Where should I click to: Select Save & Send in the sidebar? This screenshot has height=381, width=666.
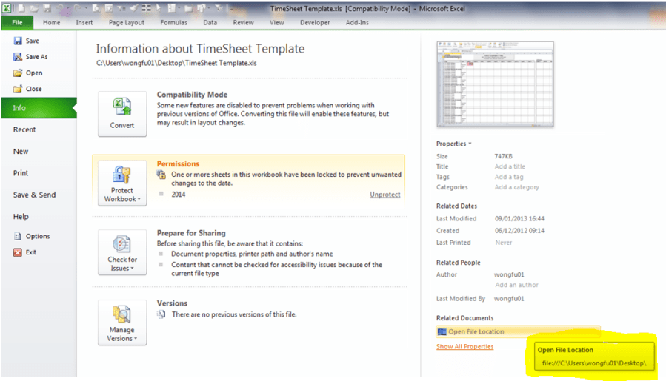[34, 195]
